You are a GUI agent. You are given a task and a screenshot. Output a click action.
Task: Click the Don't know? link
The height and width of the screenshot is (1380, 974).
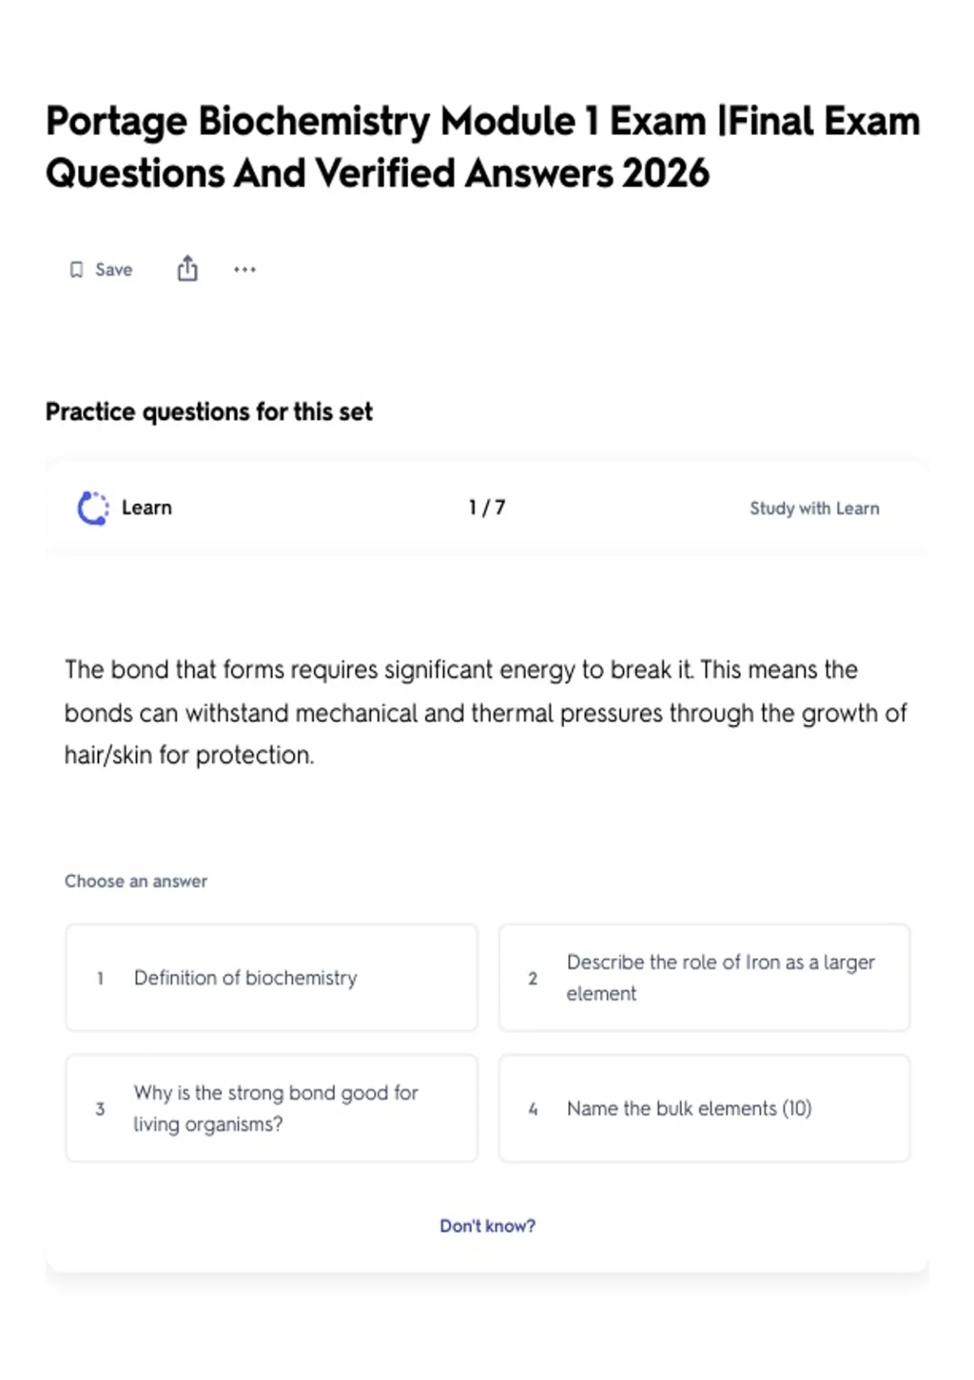(x=487, y=1226)
